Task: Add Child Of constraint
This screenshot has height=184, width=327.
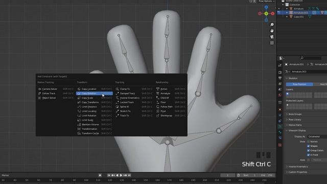Action: pyautogui.click(x=171, y=98)
